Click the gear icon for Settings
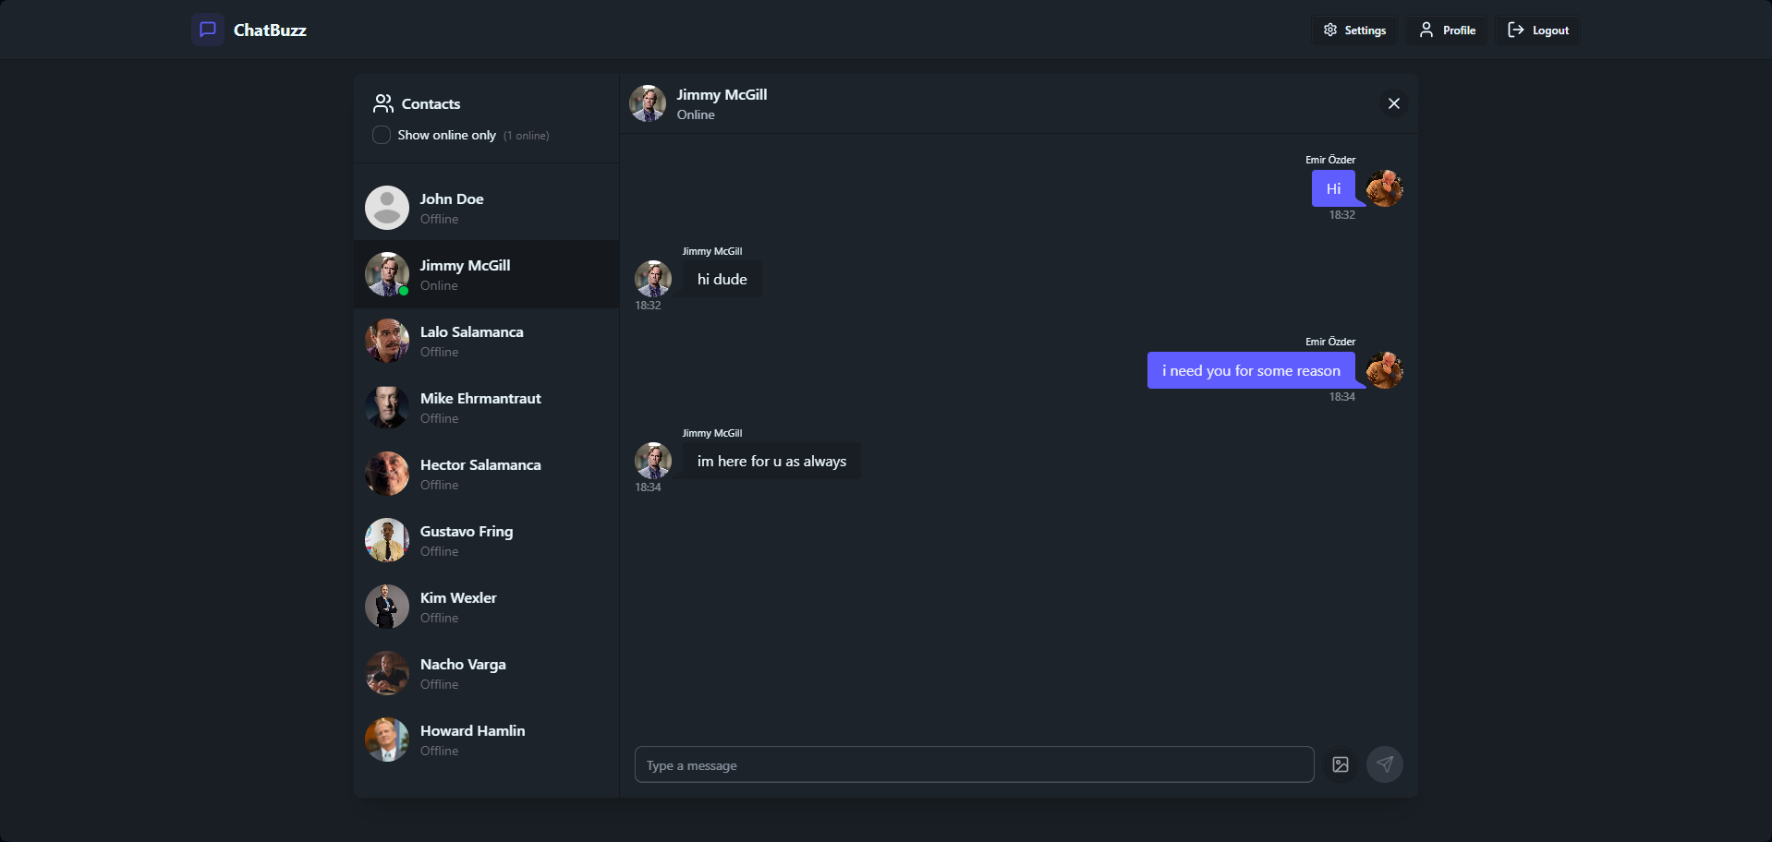The width and height of the screenshot is (1772, 842). pos(1330,30)
